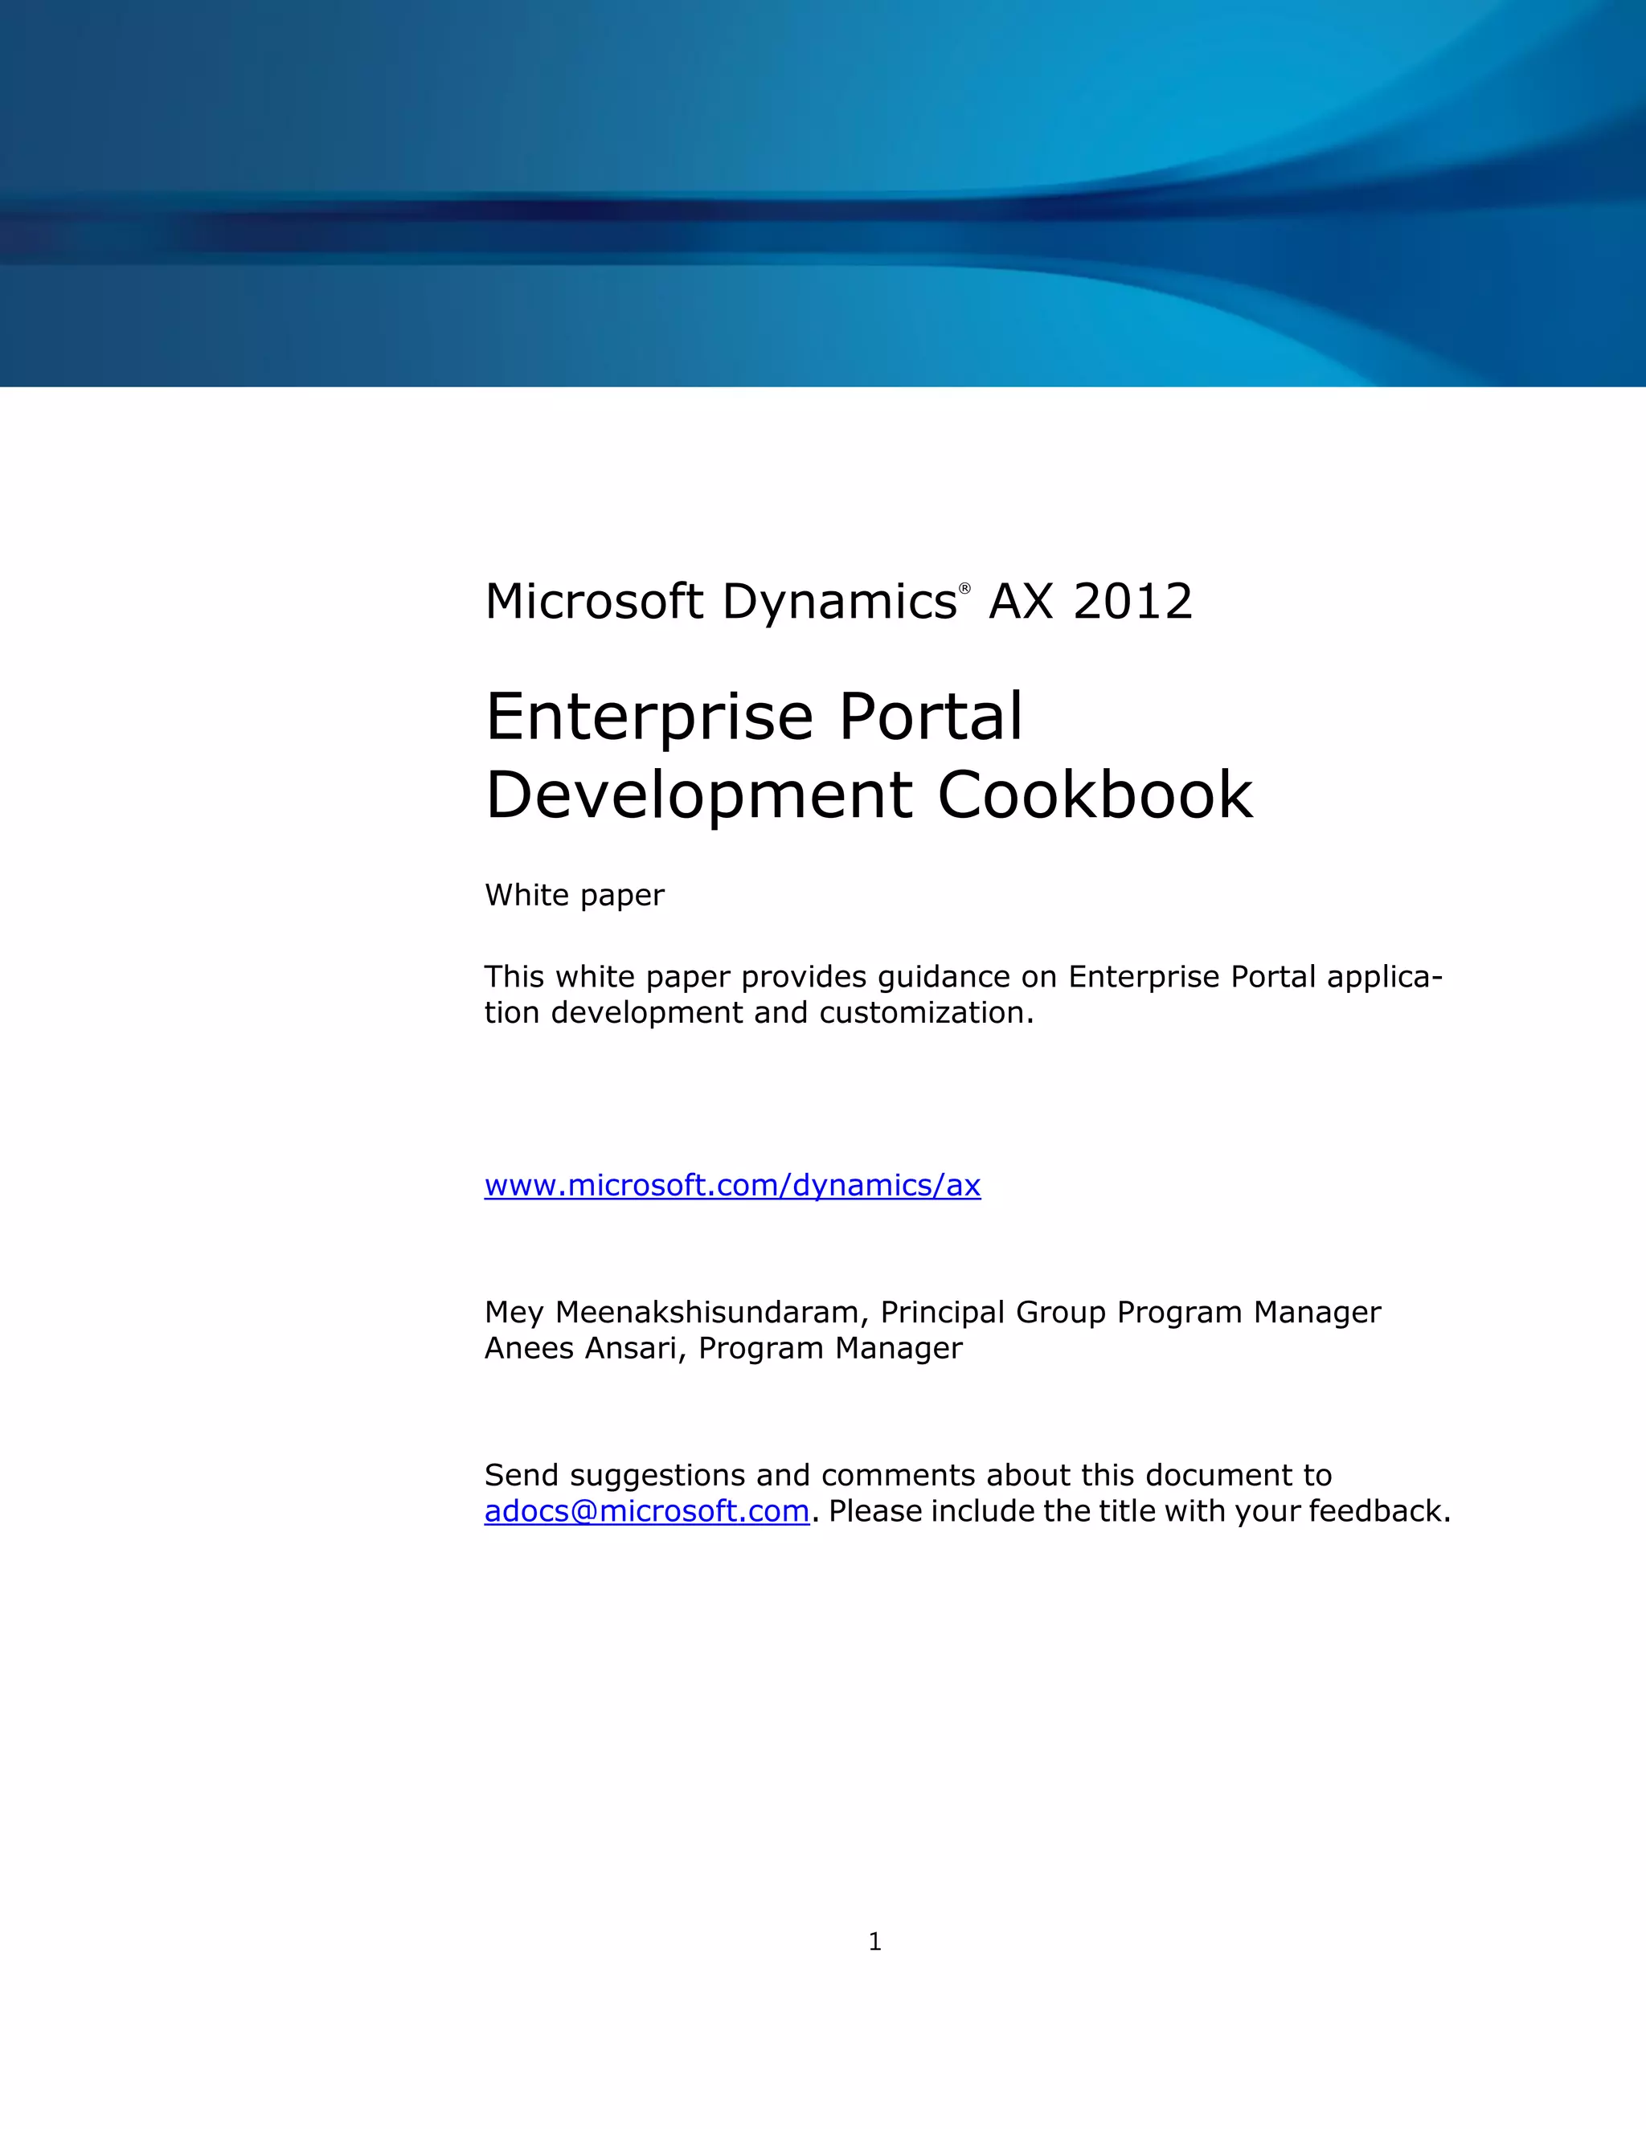1646x2129 pixels.
Task: Click the 'Enterprise Portal' title line
Action: (754, 717)
